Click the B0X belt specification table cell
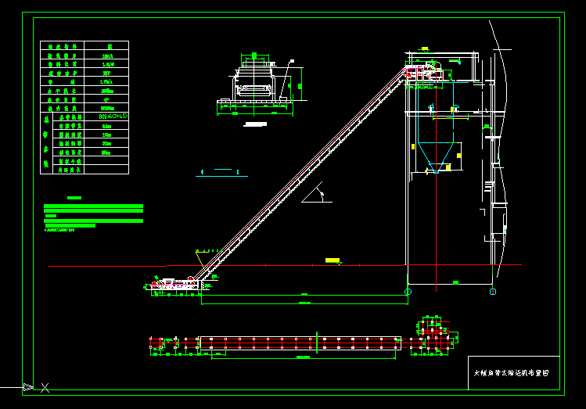This screenshot has width=586, height=409. [106, 116]
